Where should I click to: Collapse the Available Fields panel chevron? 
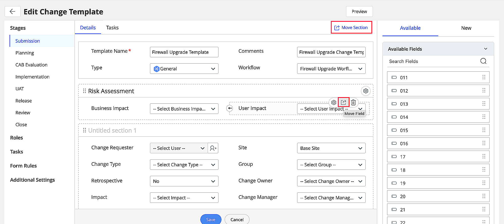(x=486, y=49)
